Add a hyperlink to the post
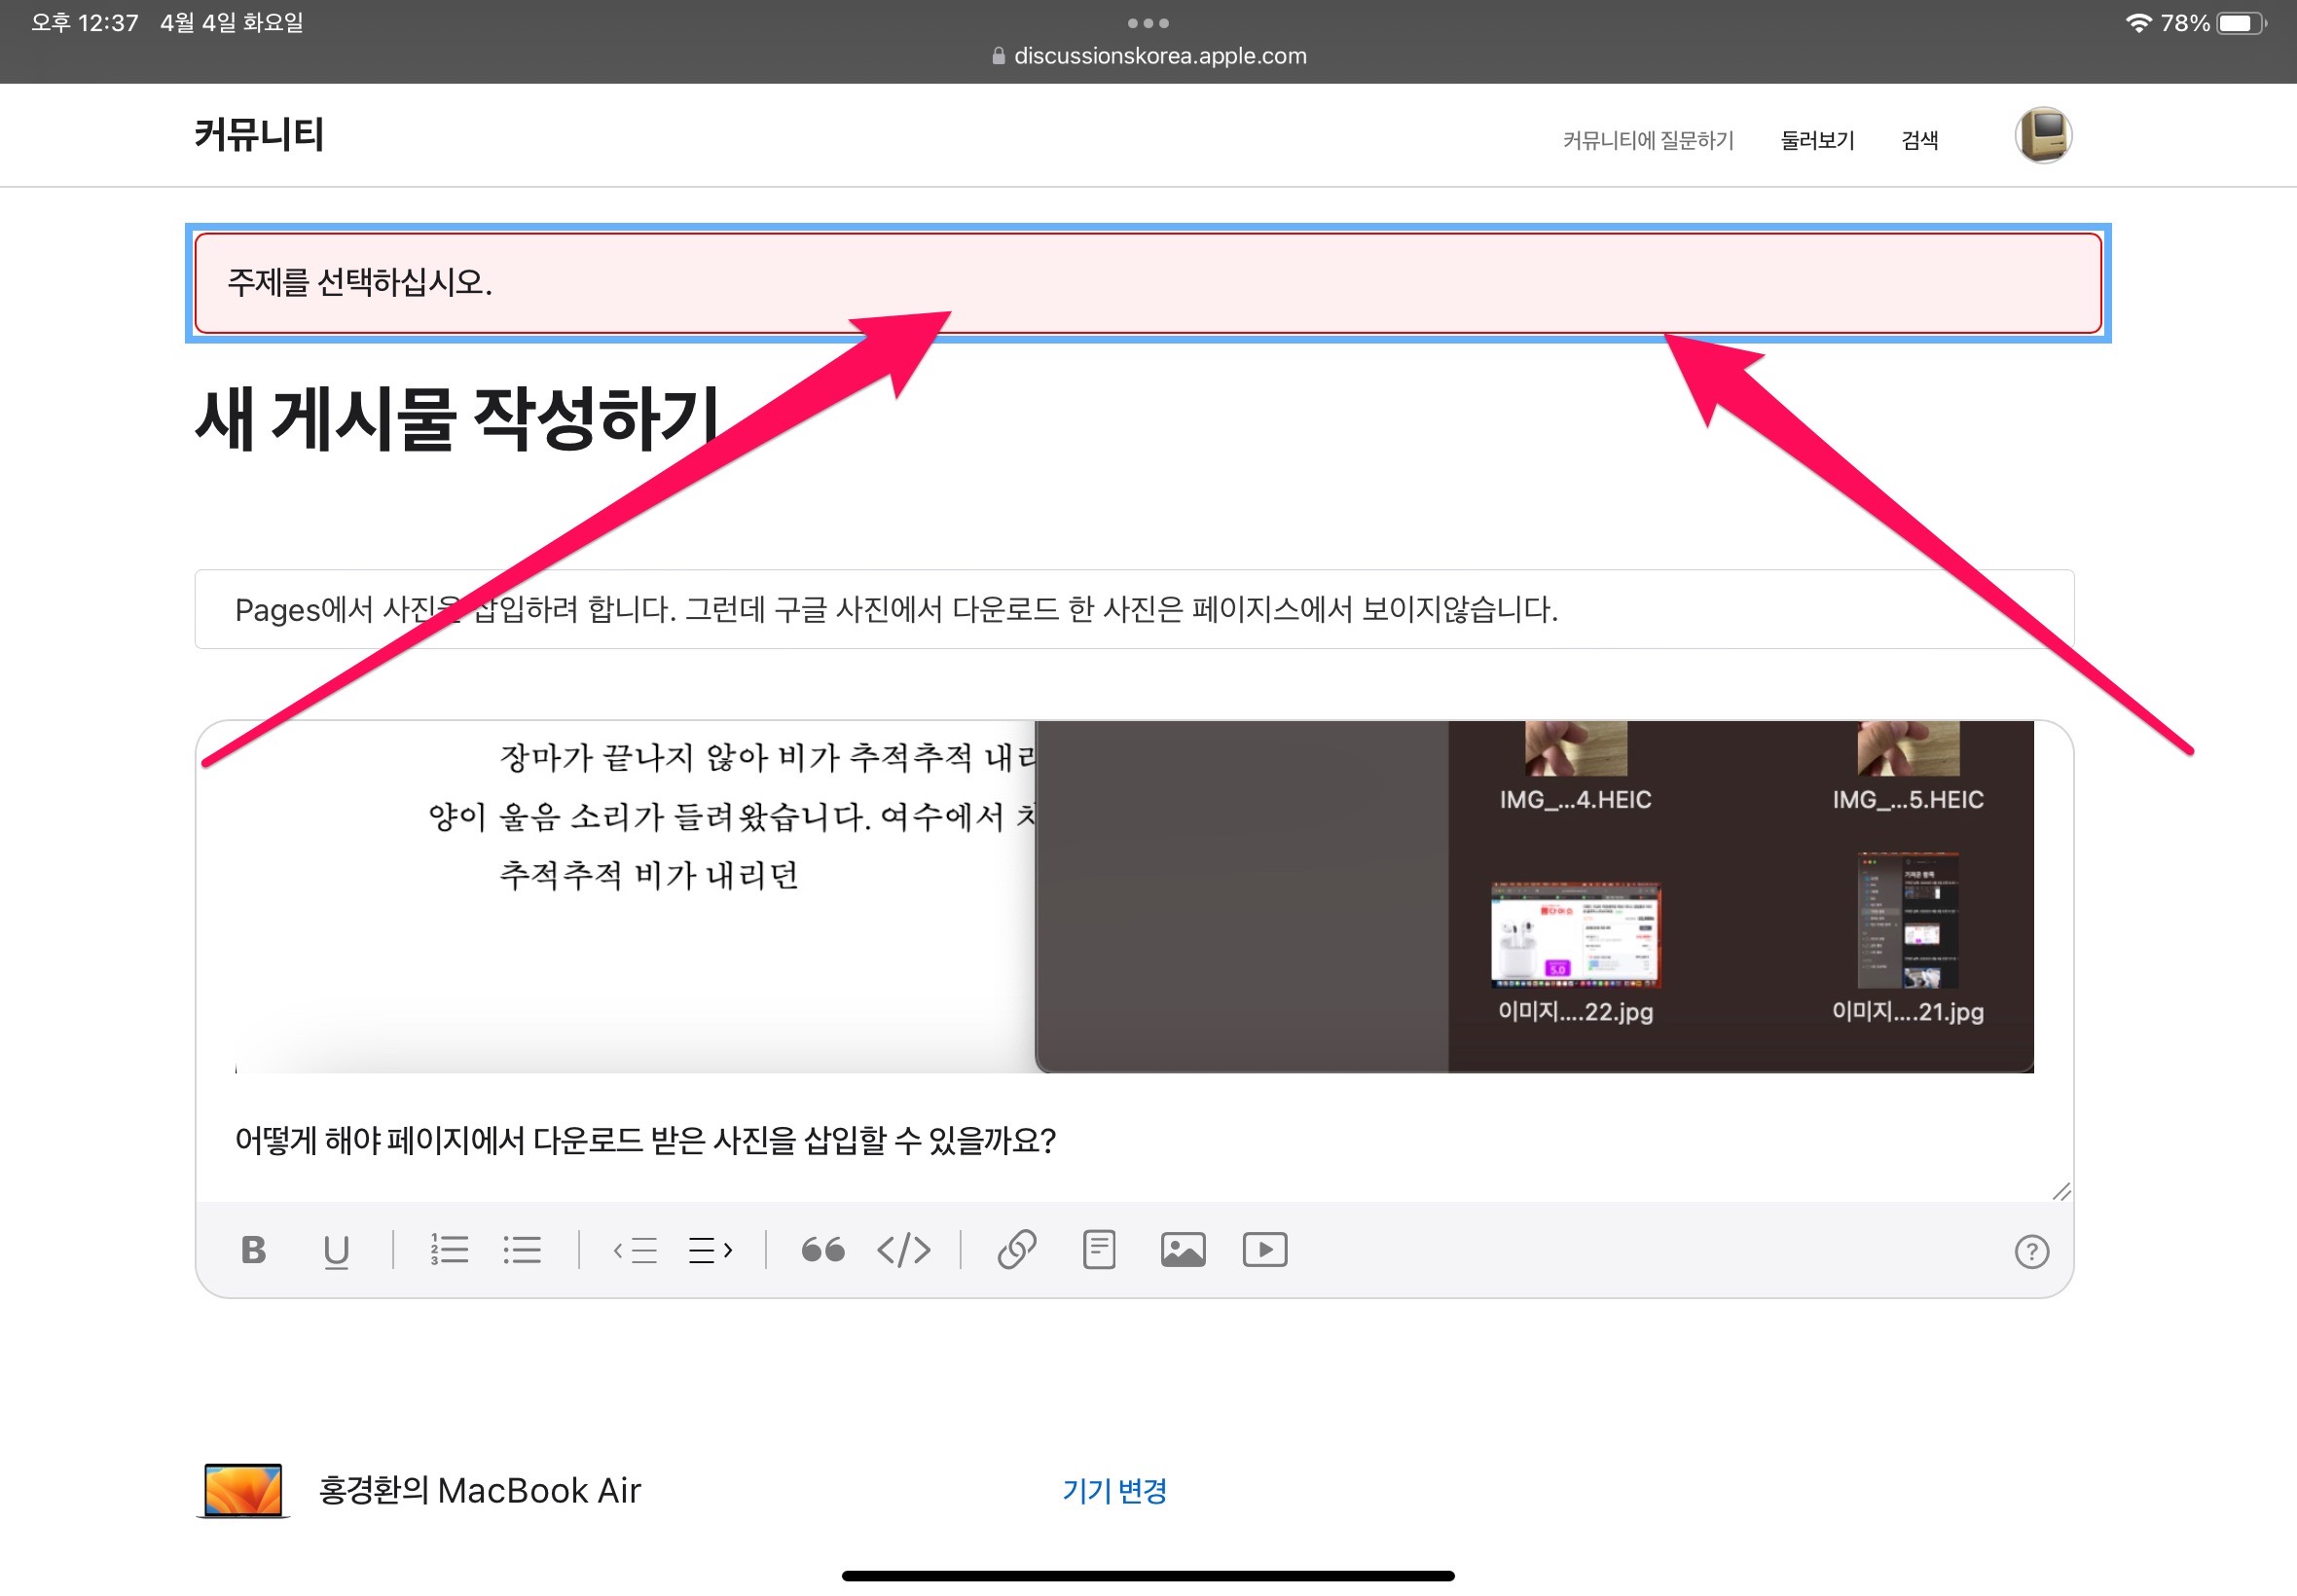Screen dimensions: 2297x1596 coord(1017,1250)
